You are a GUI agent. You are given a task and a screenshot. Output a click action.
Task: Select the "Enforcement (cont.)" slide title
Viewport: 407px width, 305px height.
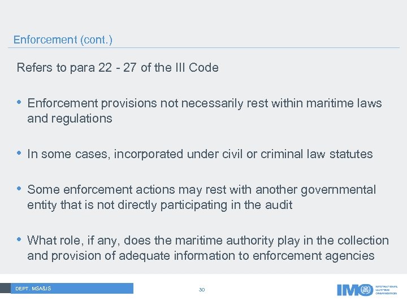click(x=63, y=40)
